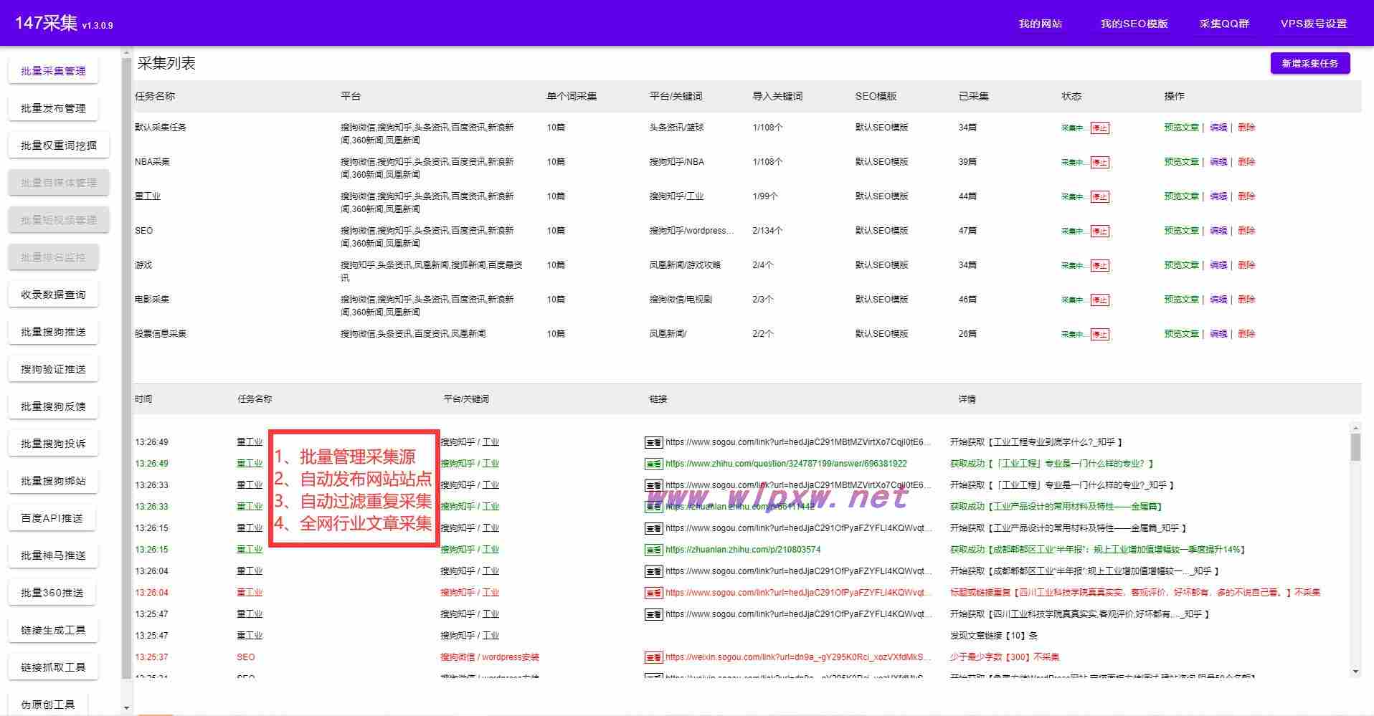Open 伪原创工具 in the sidebar

pos(47,705)
